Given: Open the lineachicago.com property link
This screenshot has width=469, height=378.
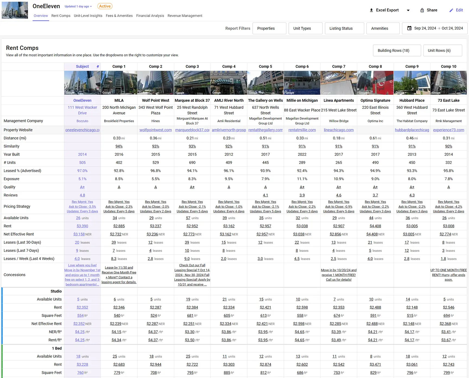Looking at the screenshot, I should pyautogui.click(x=339, y=130).
